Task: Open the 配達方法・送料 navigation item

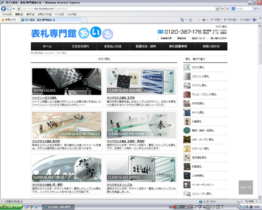Action: tap(146, 46)
